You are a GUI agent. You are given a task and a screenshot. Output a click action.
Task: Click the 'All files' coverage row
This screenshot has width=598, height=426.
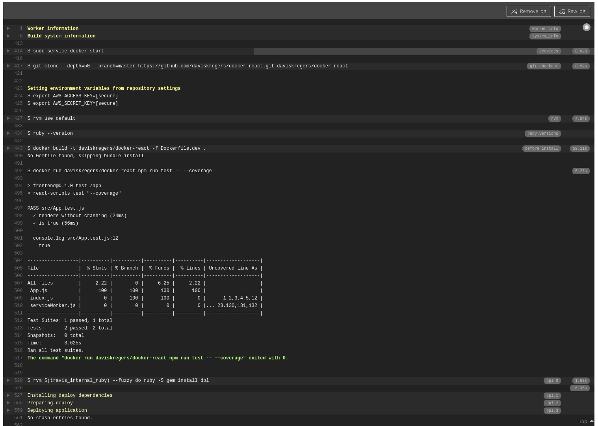[145, 283]
